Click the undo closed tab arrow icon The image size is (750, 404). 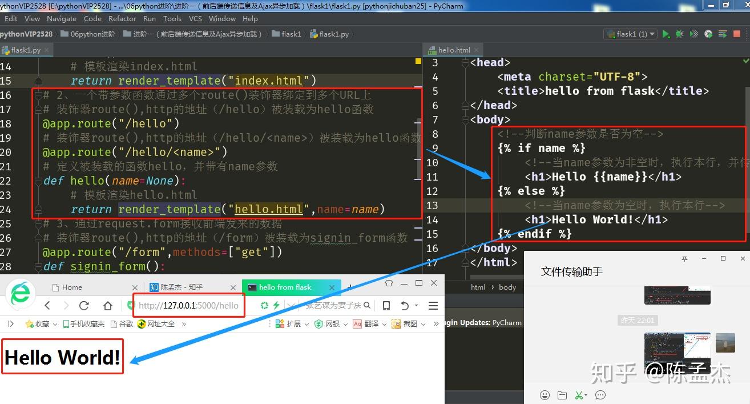click(404, 306)
